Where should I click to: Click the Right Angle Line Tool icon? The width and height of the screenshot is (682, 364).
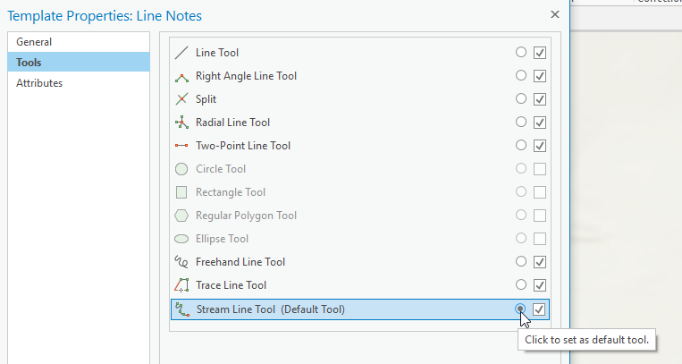(181, 76)
